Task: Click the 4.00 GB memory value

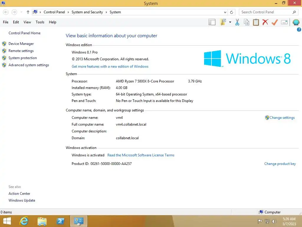Action: pyautogui.click(x=122, y=87)
